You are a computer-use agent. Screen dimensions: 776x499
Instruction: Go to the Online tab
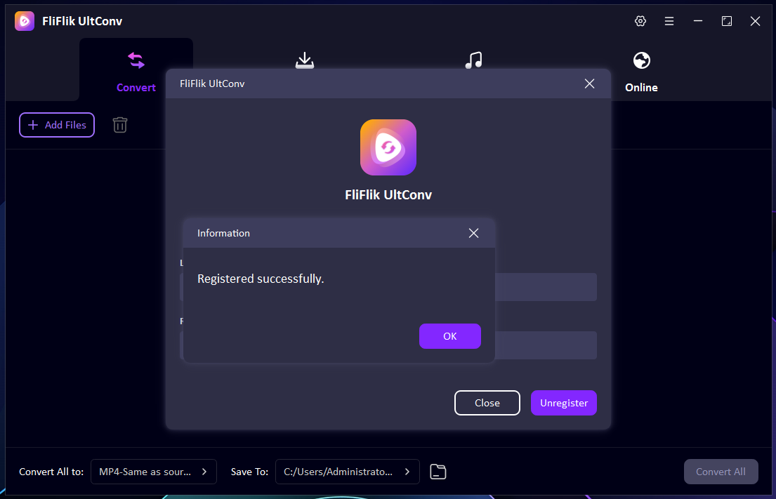point(641,72)
